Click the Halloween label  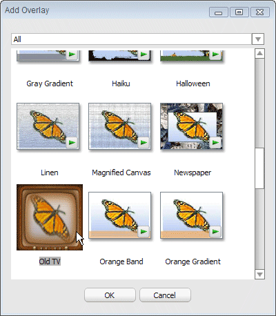[193, 83]
